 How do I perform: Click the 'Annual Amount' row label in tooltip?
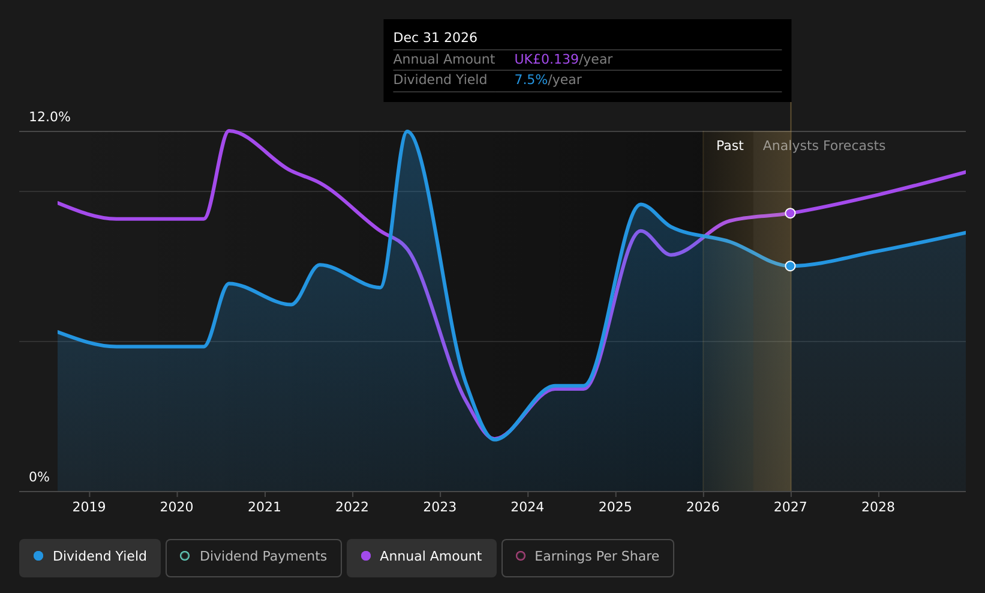click(x=444, y=59)
